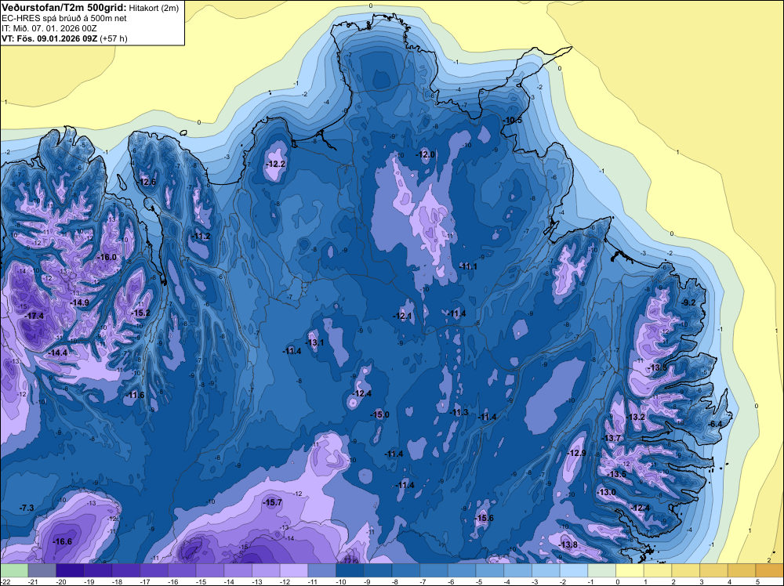The image size is (784, 586).
Task: Select the -15.0 temperature value
Action: pos(380,414)
